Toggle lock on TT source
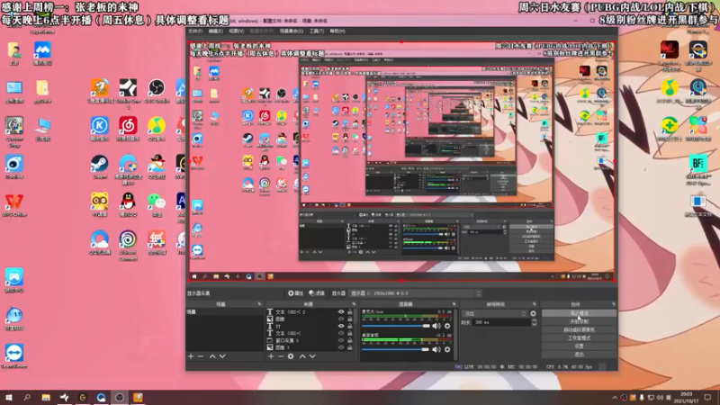This screenshot has height=405, width=720. [350, 326]
